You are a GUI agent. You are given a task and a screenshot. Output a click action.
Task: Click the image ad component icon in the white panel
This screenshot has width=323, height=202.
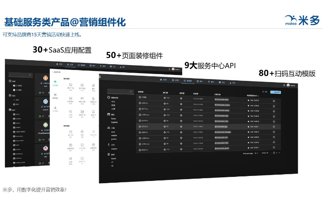(70, 85)
